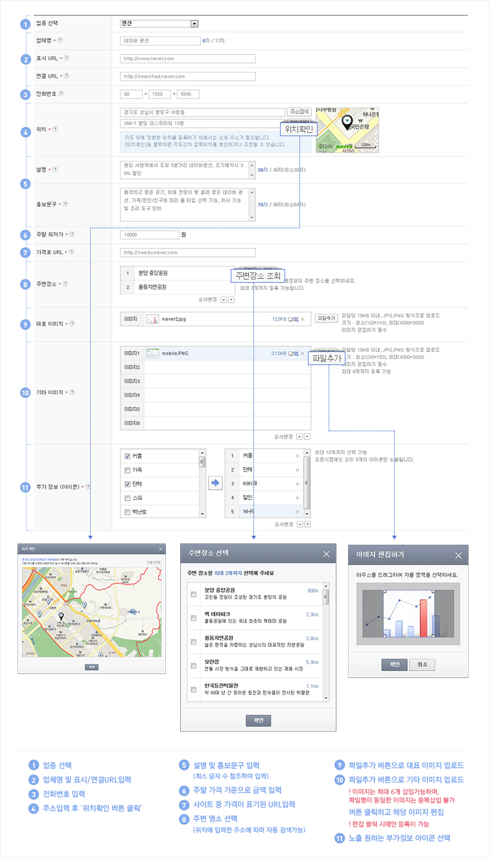Image resolution: width=490 pixels, height=858 pixels.
Task: Click 확인 in 주변장소 선택 dialog
Action: (258, 721)
